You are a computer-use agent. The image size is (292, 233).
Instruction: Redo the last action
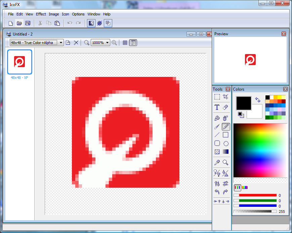[x=78, y=23]
